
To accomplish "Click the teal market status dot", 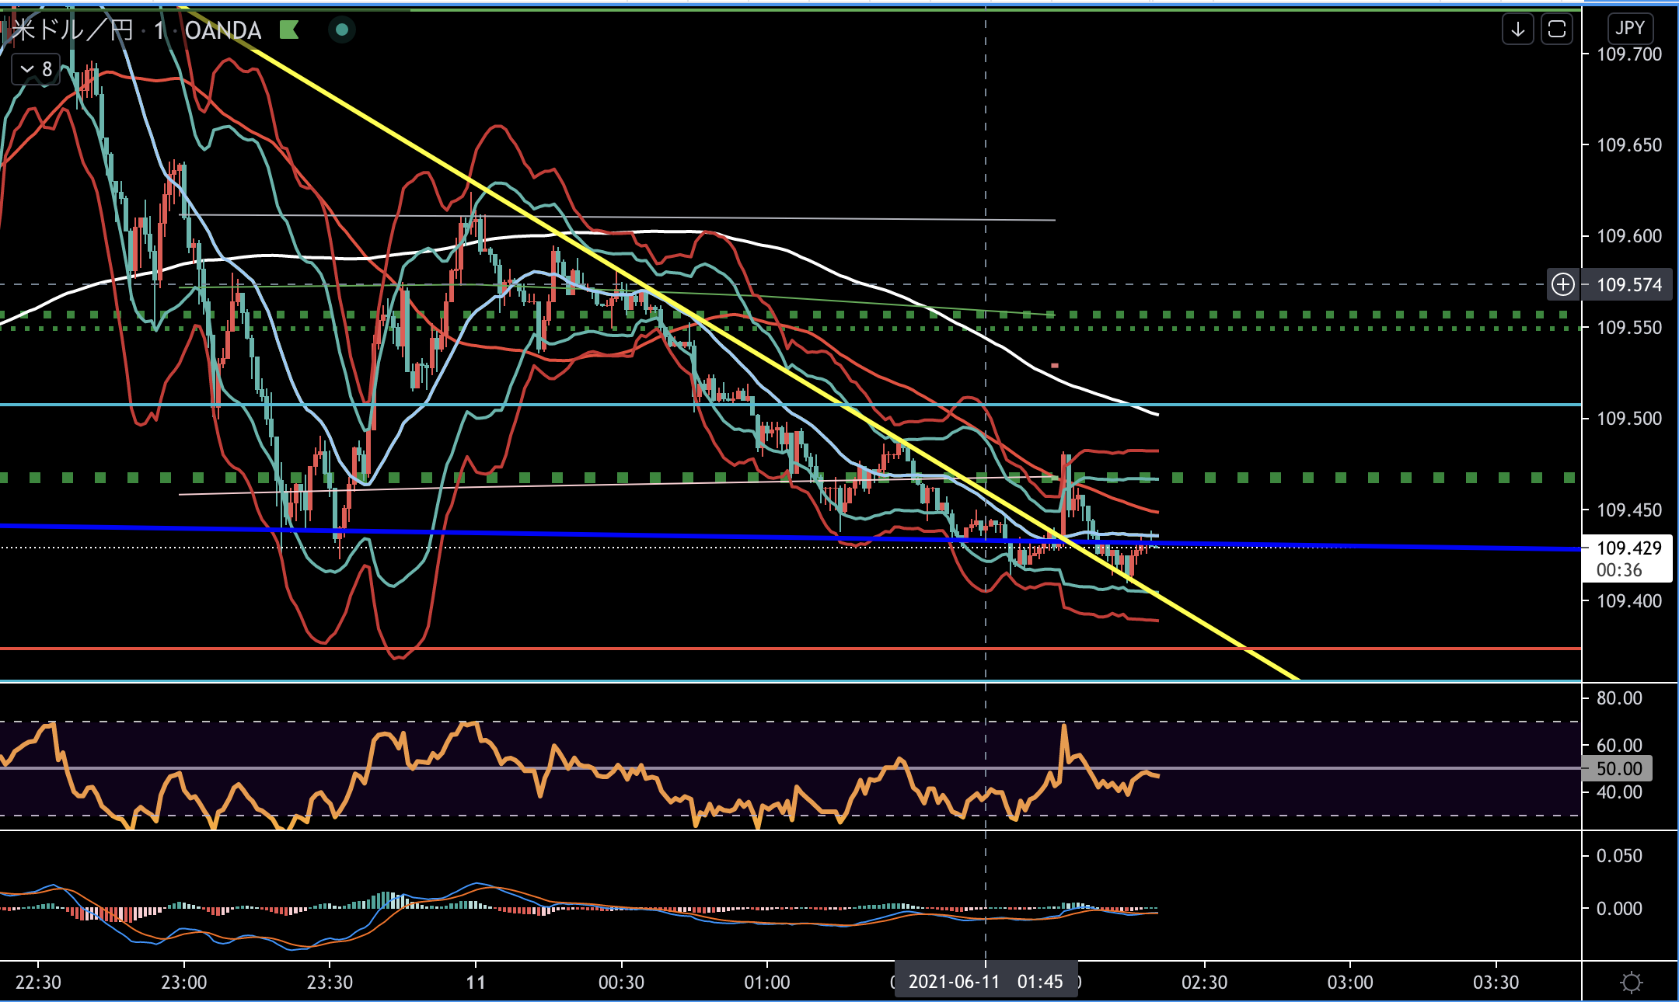I will [x=341, y=30].
